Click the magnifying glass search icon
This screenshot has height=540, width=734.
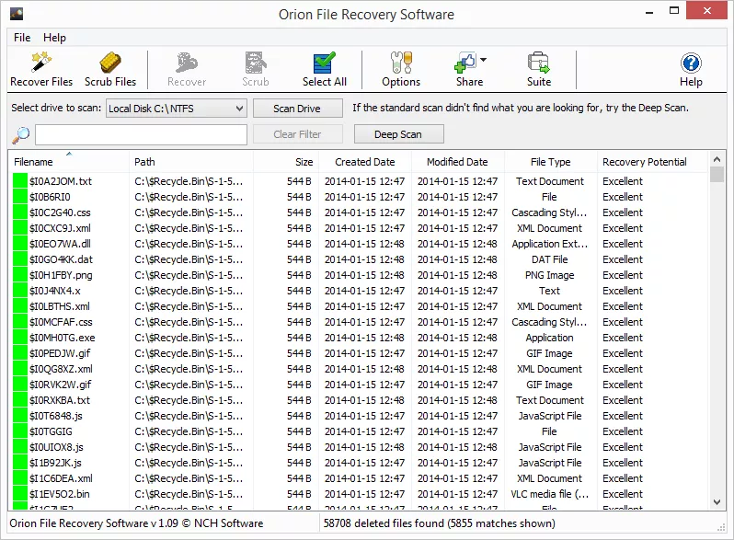click(x=20, y=135)
